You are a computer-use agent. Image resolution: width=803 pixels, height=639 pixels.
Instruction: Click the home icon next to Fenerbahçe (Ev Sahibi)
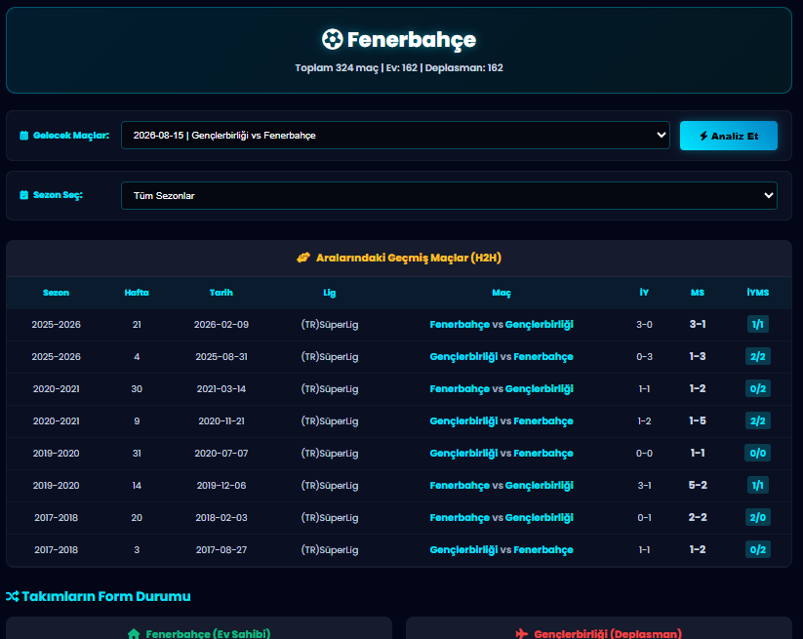click(134, 634)
